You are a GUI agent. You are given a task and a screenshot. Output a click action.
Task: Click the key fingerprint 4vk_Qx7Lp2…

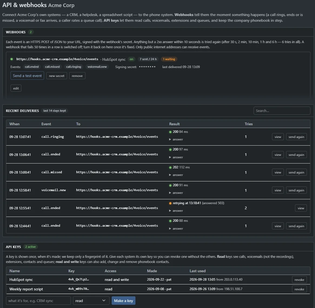(x=79, y=279)
